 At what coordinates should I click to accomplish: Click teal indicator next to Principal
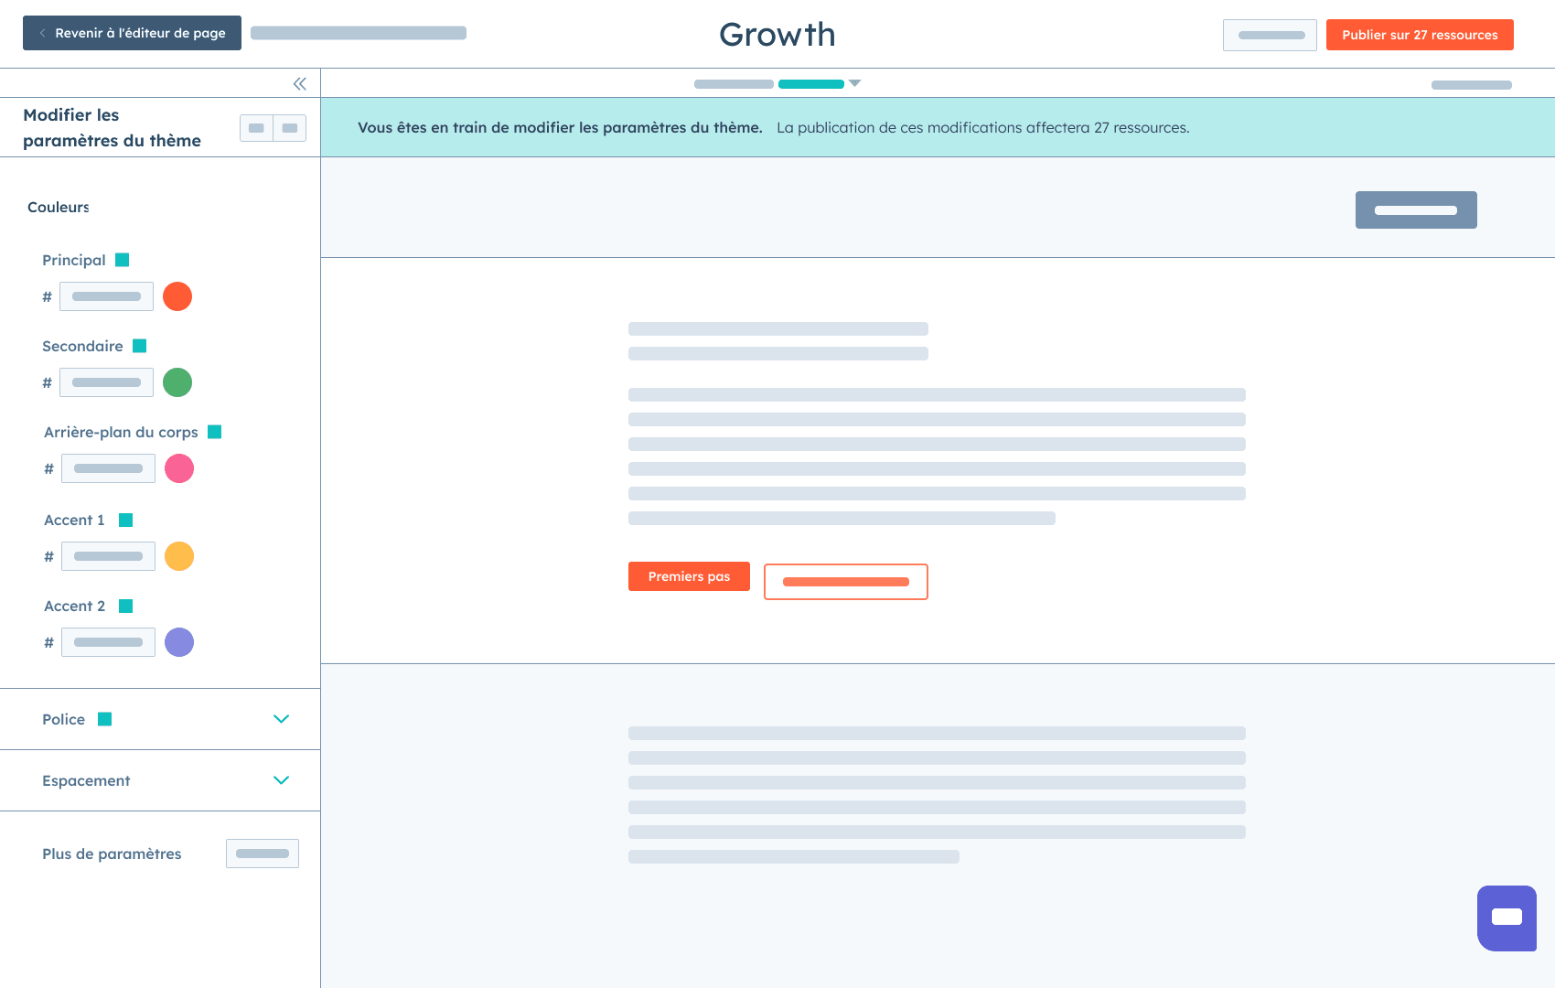point(123,260)
